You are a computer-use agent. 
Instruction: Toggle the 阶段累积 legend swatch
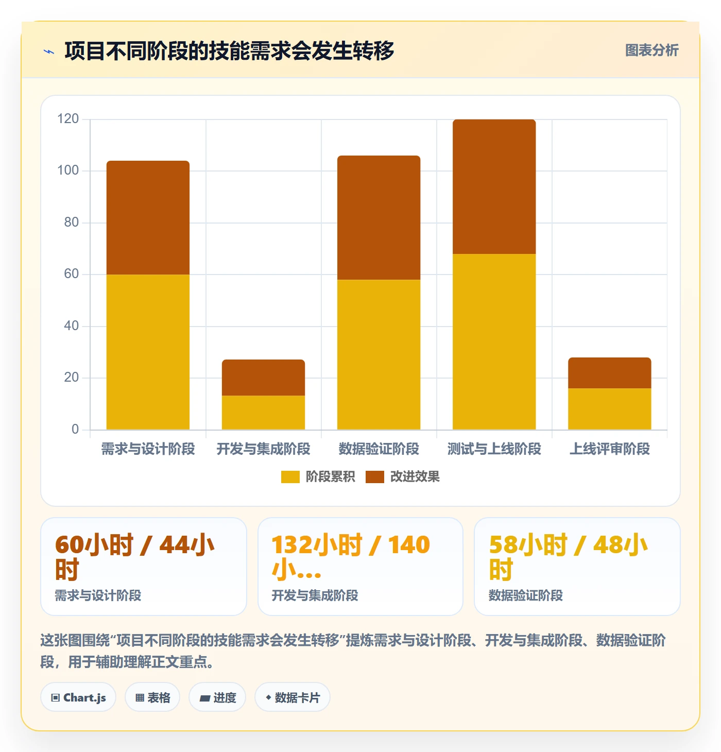click(290, 477)
